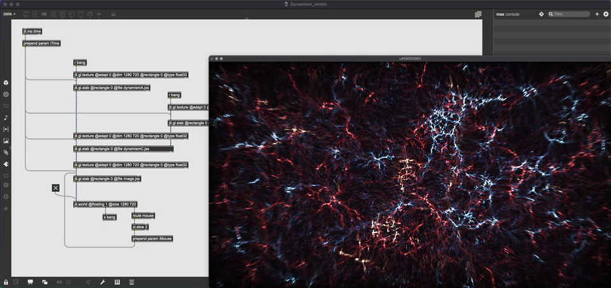Screen dimensions: 611x288
Task: Open the Plug-ins browser in sidebar
Action: pos(6,164)
